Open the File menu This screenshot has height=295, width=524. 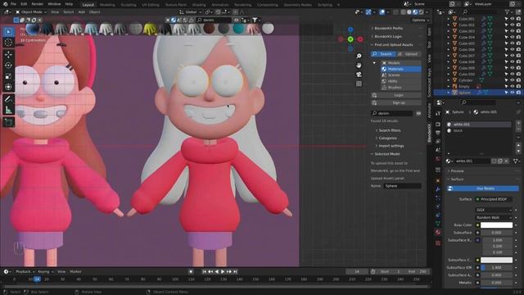(x=13, y=4)
